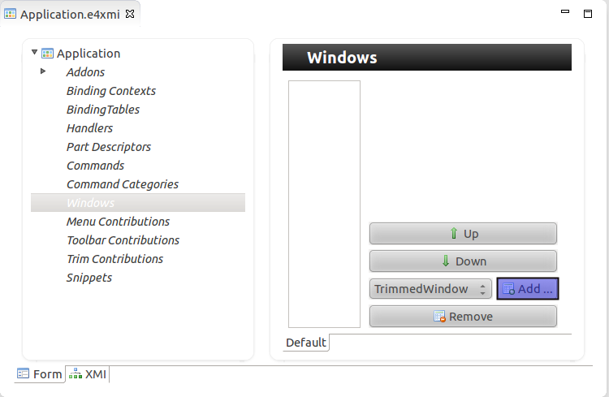Open Part Descriptors tree item
The image size is (609, 397).
point(109,147)
